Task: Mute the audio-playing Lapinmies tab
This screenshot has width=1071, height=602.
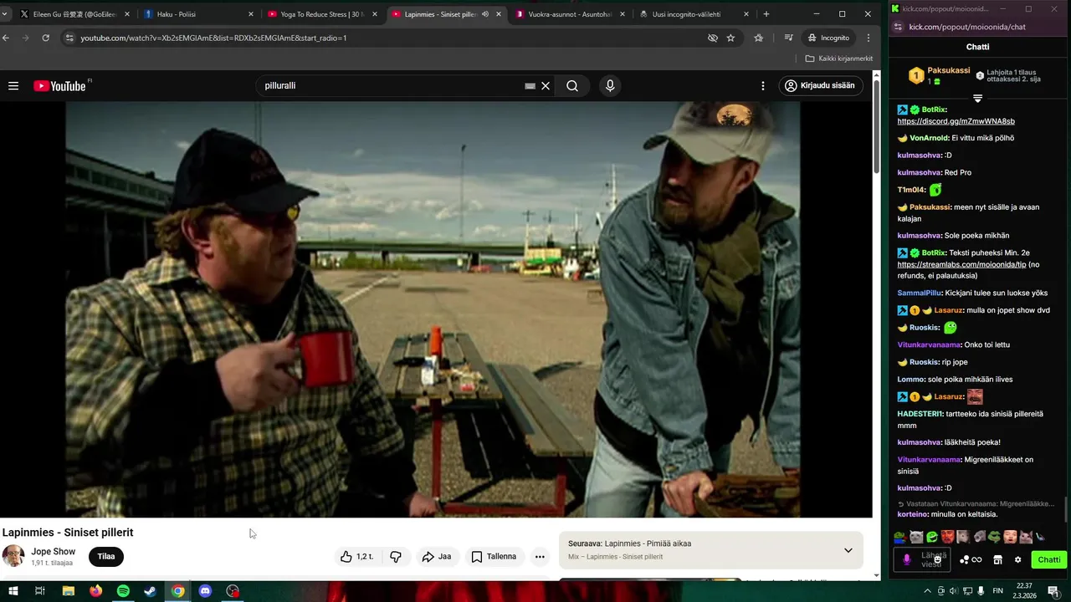Action: 485,14
